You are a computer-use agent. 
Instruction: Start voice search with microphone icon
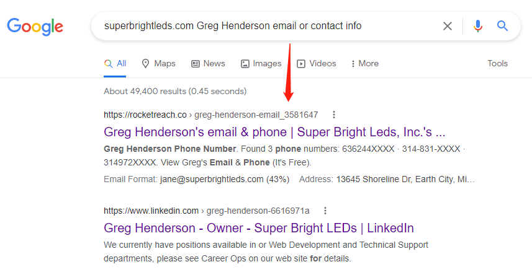[x=478, y=26]
